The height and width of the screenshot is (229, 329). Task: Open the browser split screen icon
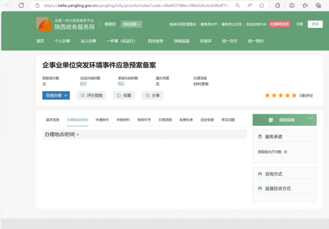pos(292,5)
